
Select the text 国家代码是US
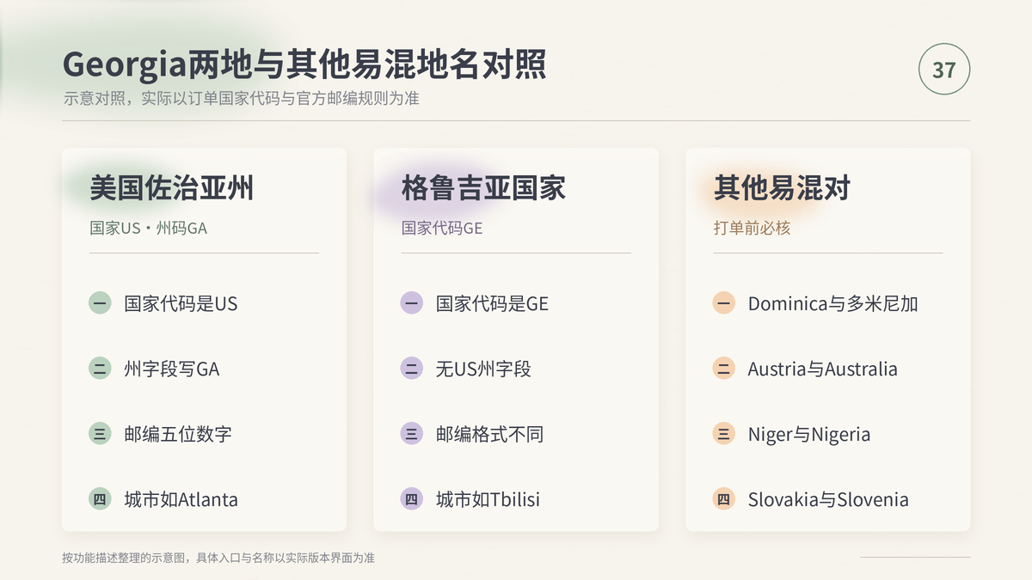pyautogui.click(x=181, y=303)
